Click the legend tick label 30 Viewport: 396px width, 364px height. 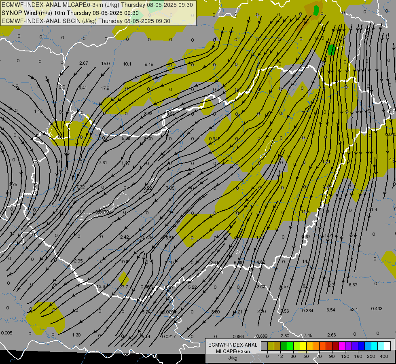[293, 356]
